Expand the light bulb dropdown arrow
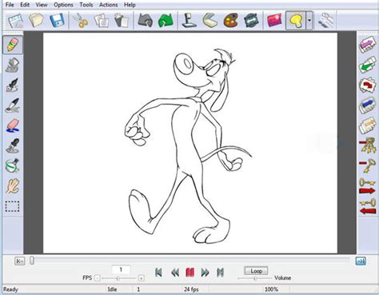Image resolution: width=379 pixels, height=295 pixels. click(309, 21)
